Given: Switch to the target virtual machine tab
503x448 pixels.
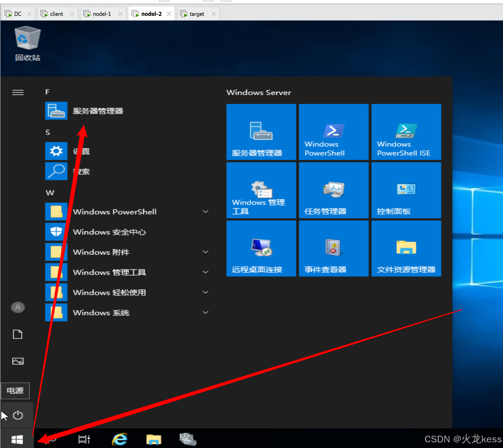Looking at the screenshot, I should click(196, 14).
